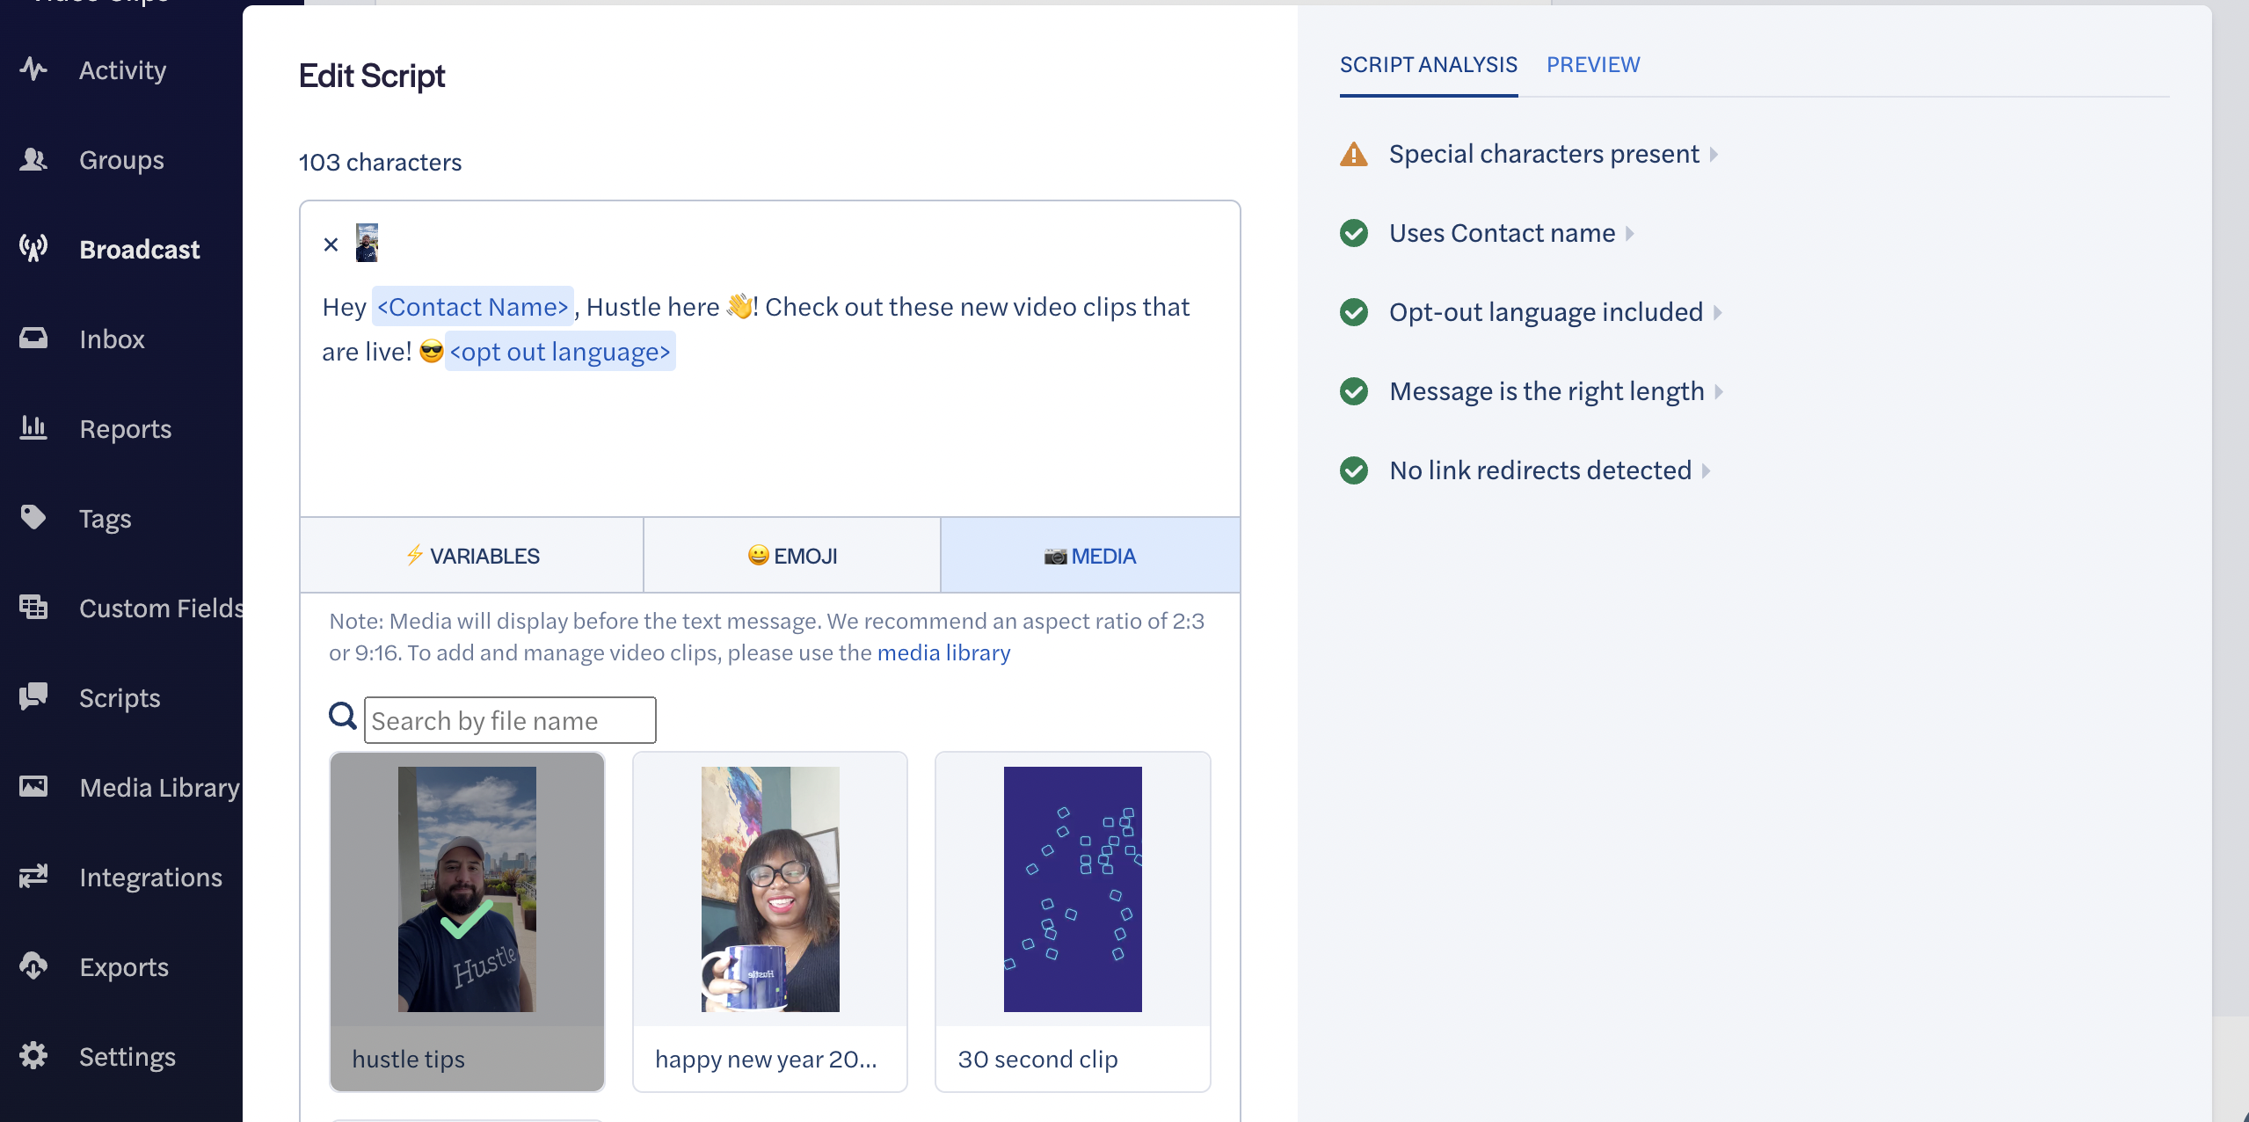Viewport: 2249px width, 1122px height.
Task: Open the Variables tab
Action: tap(472, 556)
